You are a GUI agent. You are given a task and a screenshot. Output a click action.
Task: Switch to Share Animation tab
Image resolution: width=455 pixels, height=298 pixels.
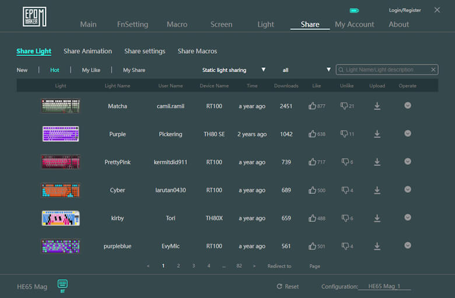[87, 51]
